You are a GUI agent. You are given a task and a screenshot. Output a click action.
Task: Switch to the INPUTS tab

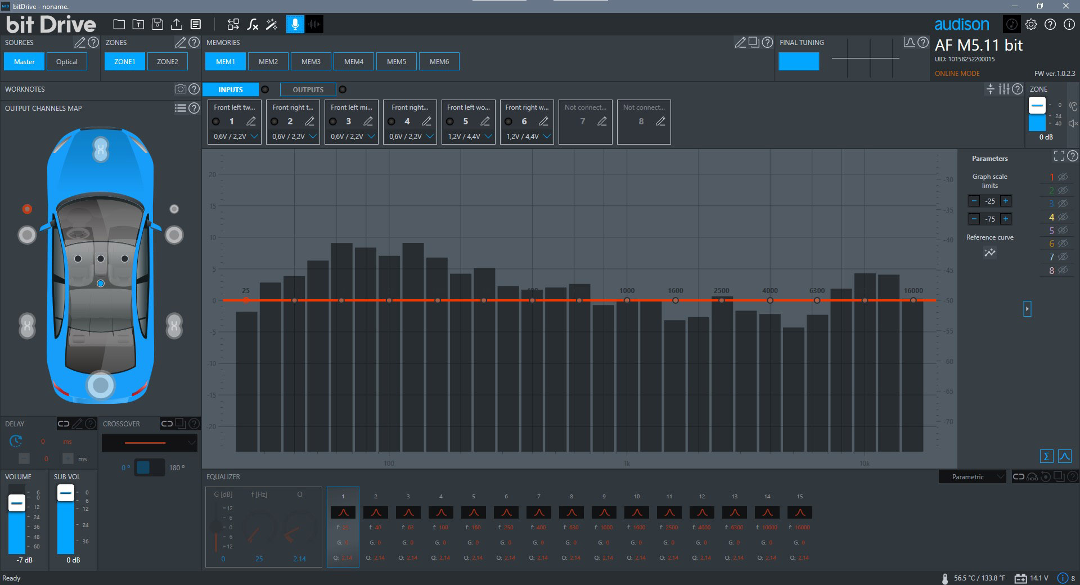click(x=231, y=89)
